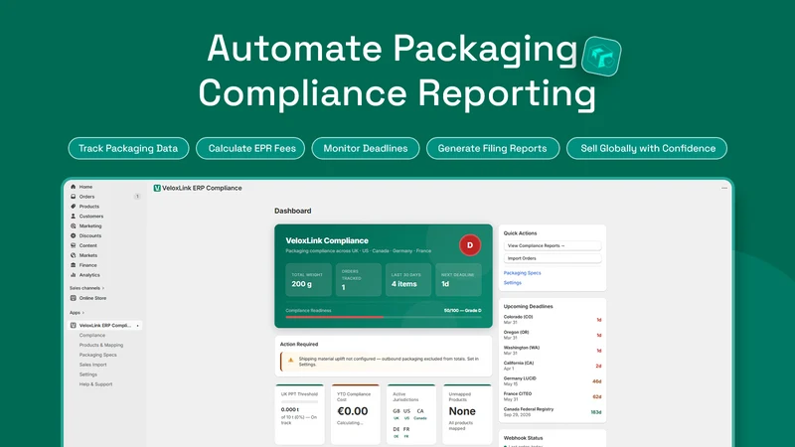Click the VeloxLink app icon in the sidebar
Image resolution: width=795 pixels, height=447 pixels.
tap(73, 326)
